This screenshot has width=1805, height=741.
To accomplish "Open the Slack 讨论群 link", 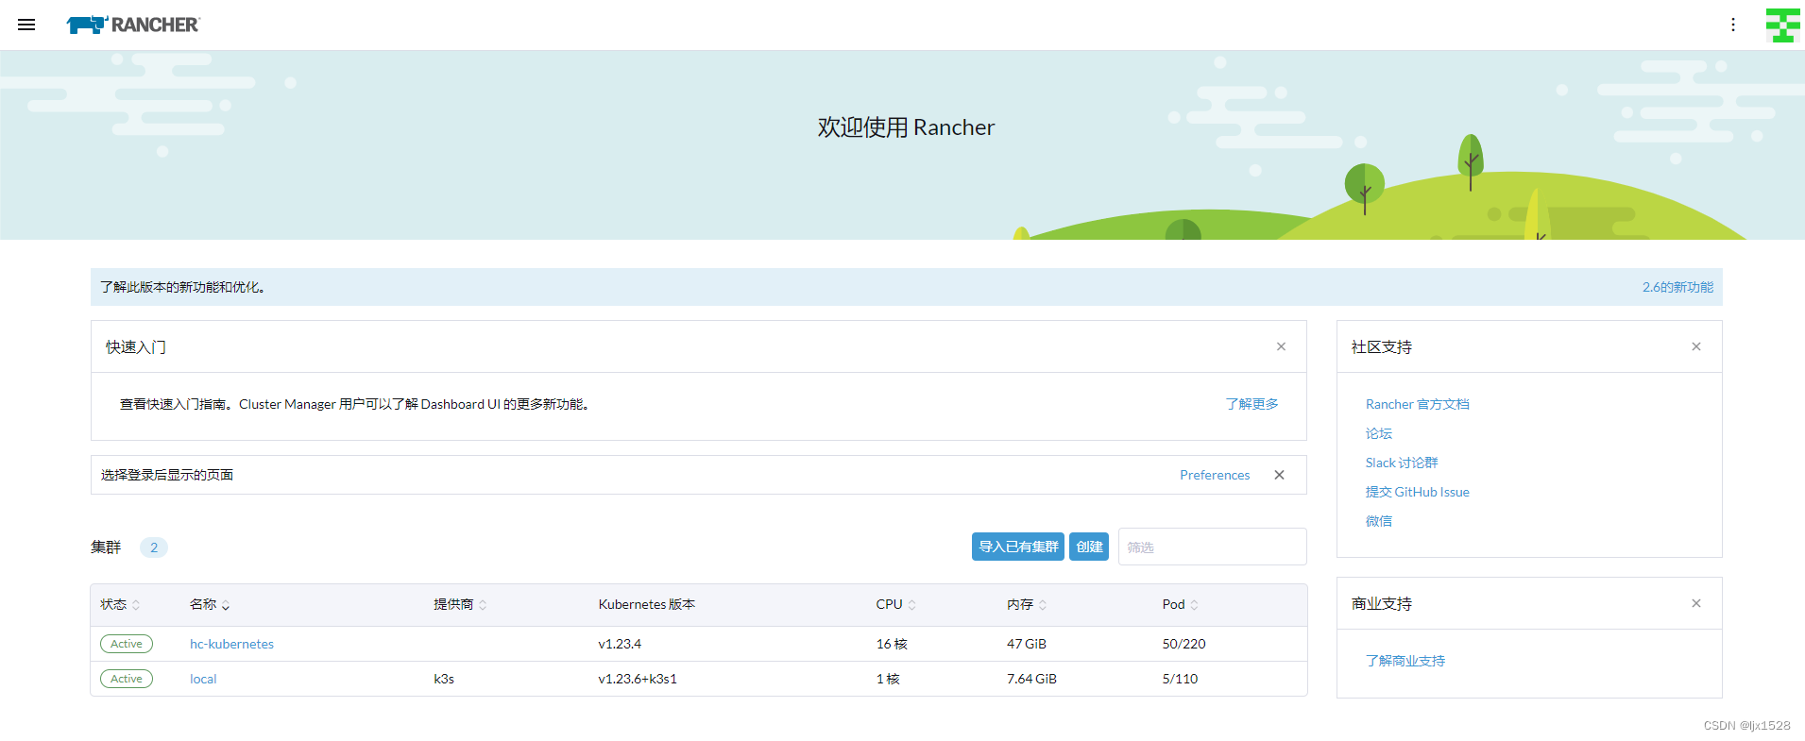I will (1402, 463).
